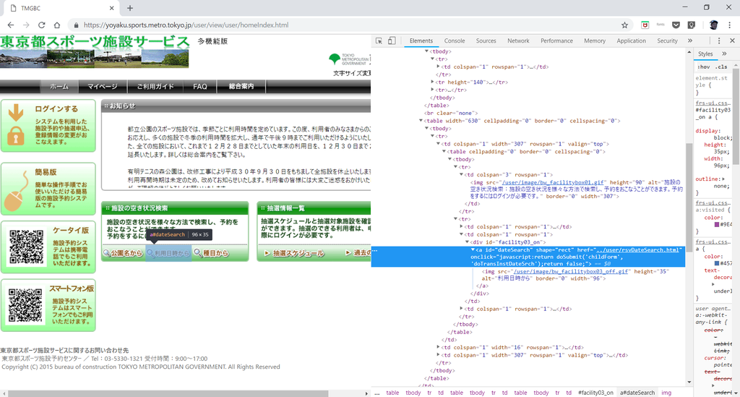Open FAQ in the site navigation

[200, 86]
